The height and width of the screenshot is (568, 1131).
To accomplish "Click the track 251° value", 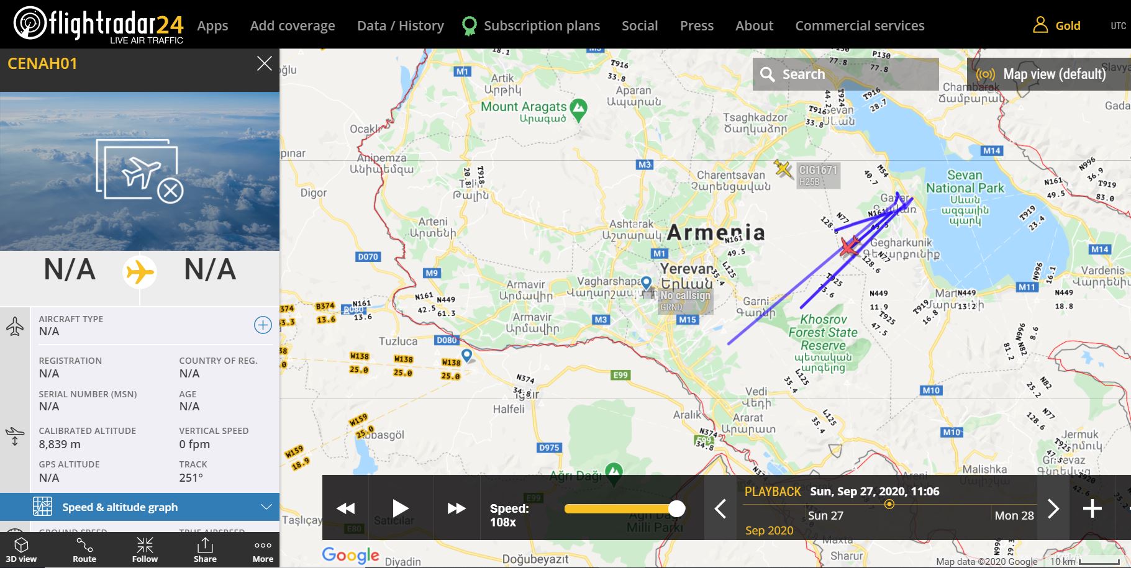I will (191, 477).
